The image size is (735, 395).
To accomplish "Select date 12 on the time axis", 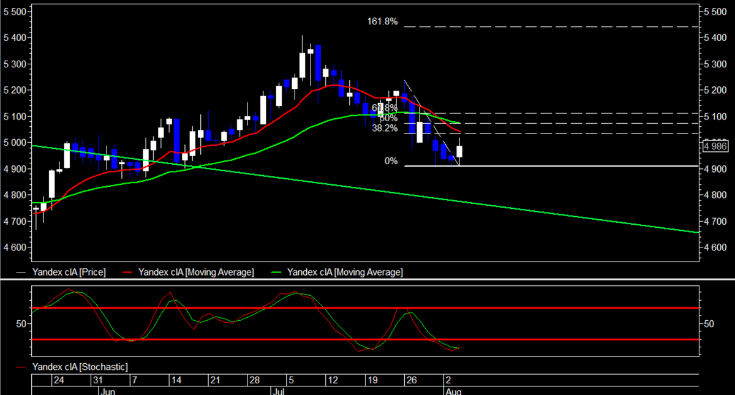I will coord(333,380).
